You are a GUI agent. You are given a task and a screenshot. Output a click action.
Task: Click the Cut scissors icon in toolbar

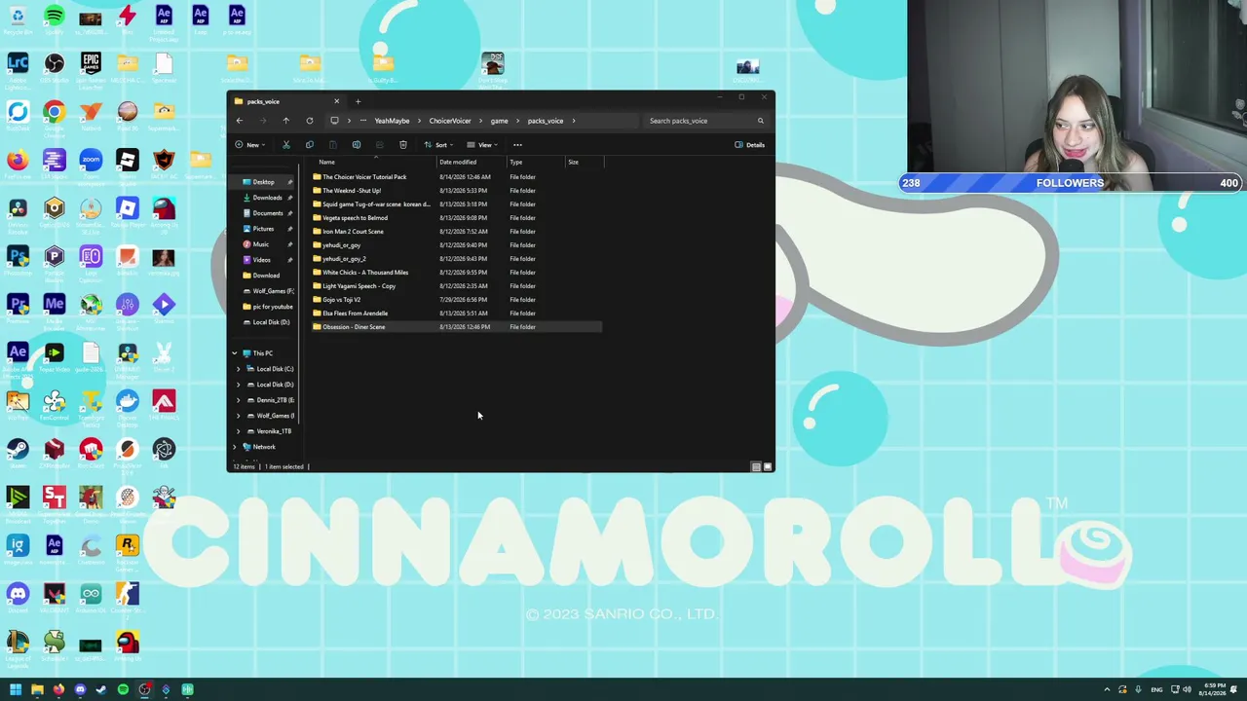coord(286,145)
